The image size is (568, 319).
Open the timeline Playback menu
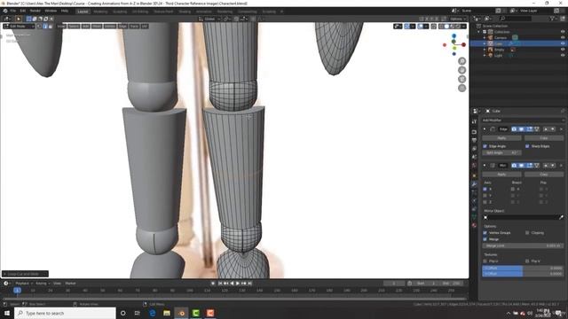point(24,284)
